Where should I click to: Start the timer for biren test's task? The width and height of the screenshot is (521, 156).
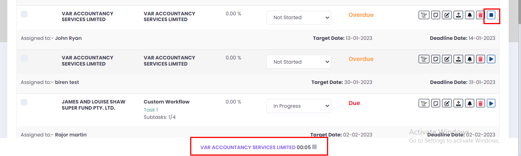(491, 59)
